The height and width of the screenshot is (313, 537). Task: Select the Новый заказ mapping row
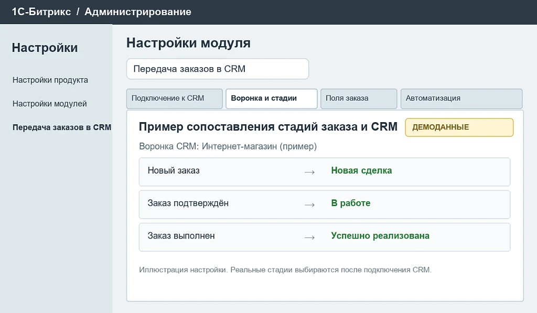point(324,172)
